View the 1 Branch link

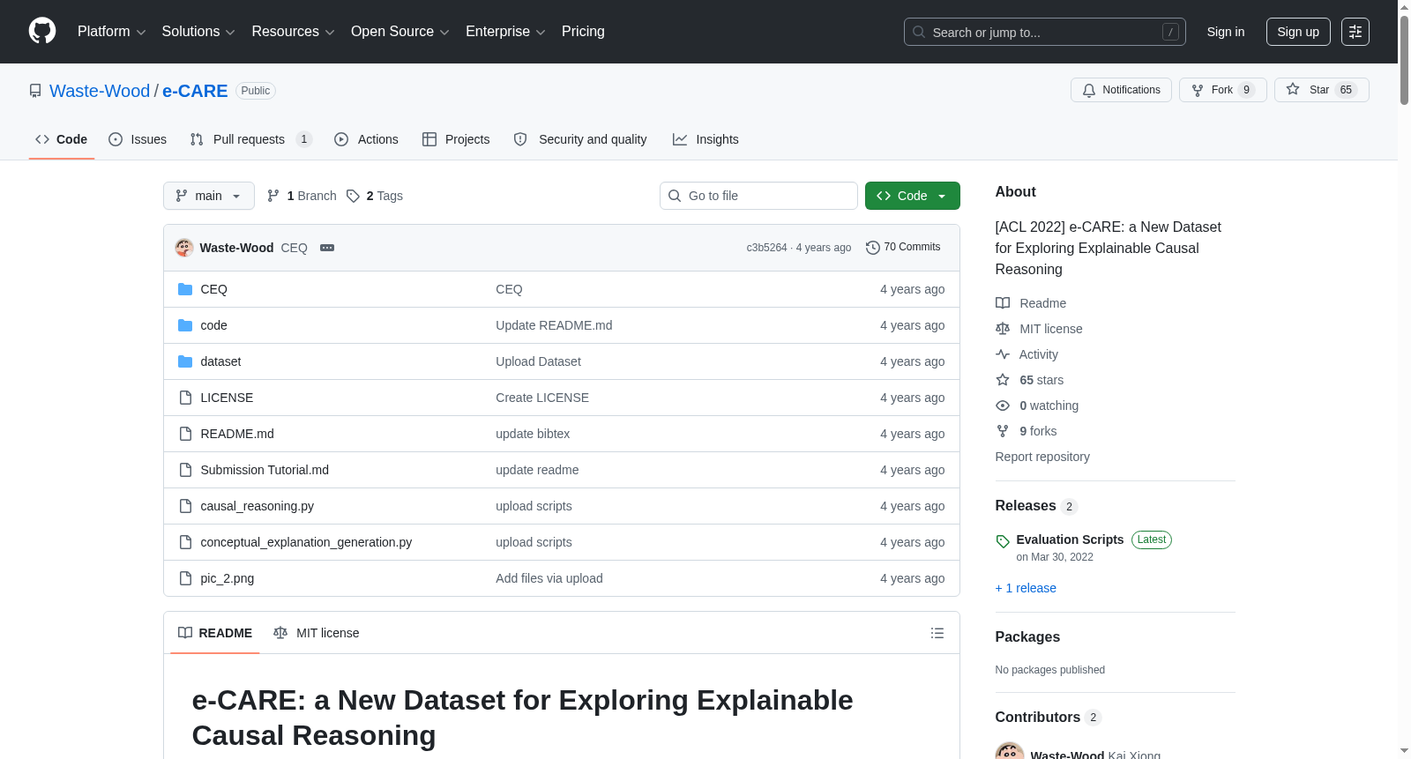[x=302, y=196]
